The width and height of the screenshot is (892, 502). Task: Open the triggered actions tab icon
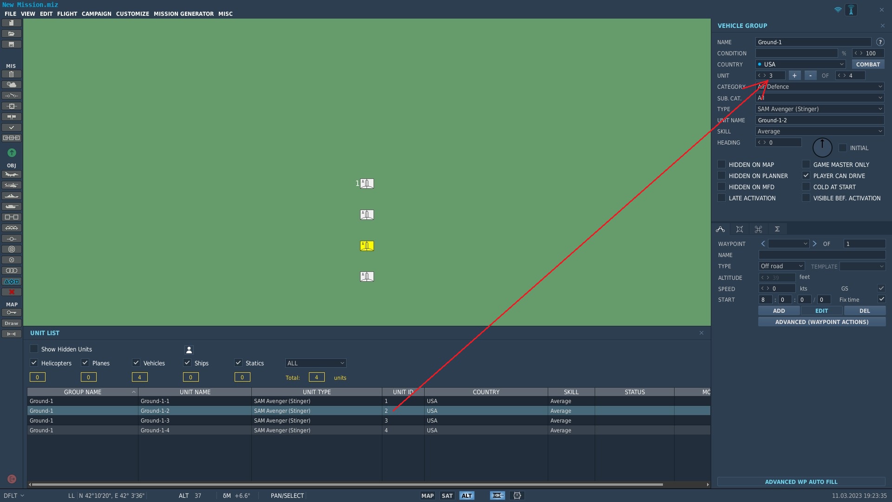pyautogui.click(x=758, y=229)
